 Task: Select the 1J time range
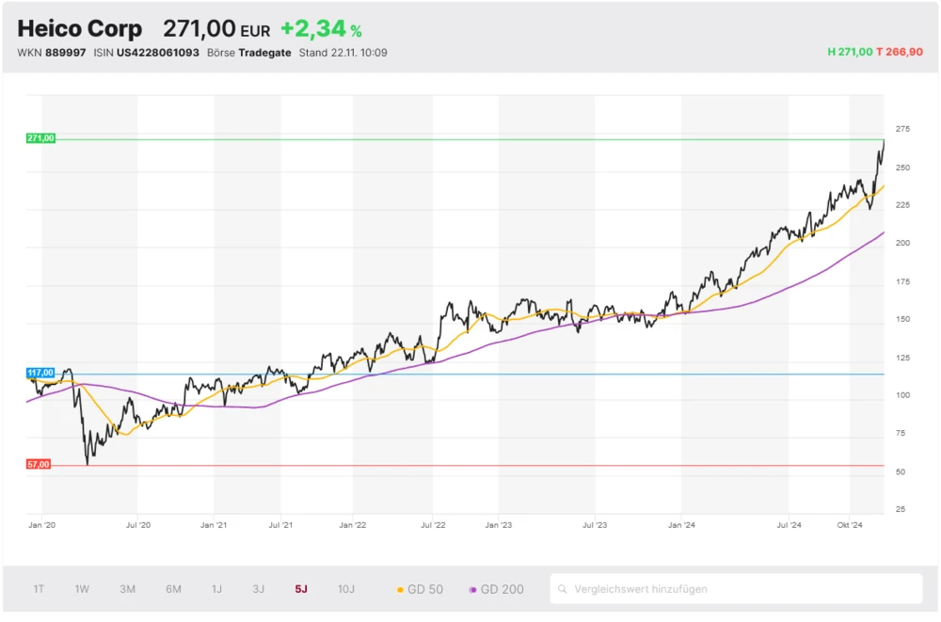pos(216,590)
